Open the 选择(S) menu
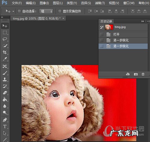This screenshot has height=142, width=150. 86,3
